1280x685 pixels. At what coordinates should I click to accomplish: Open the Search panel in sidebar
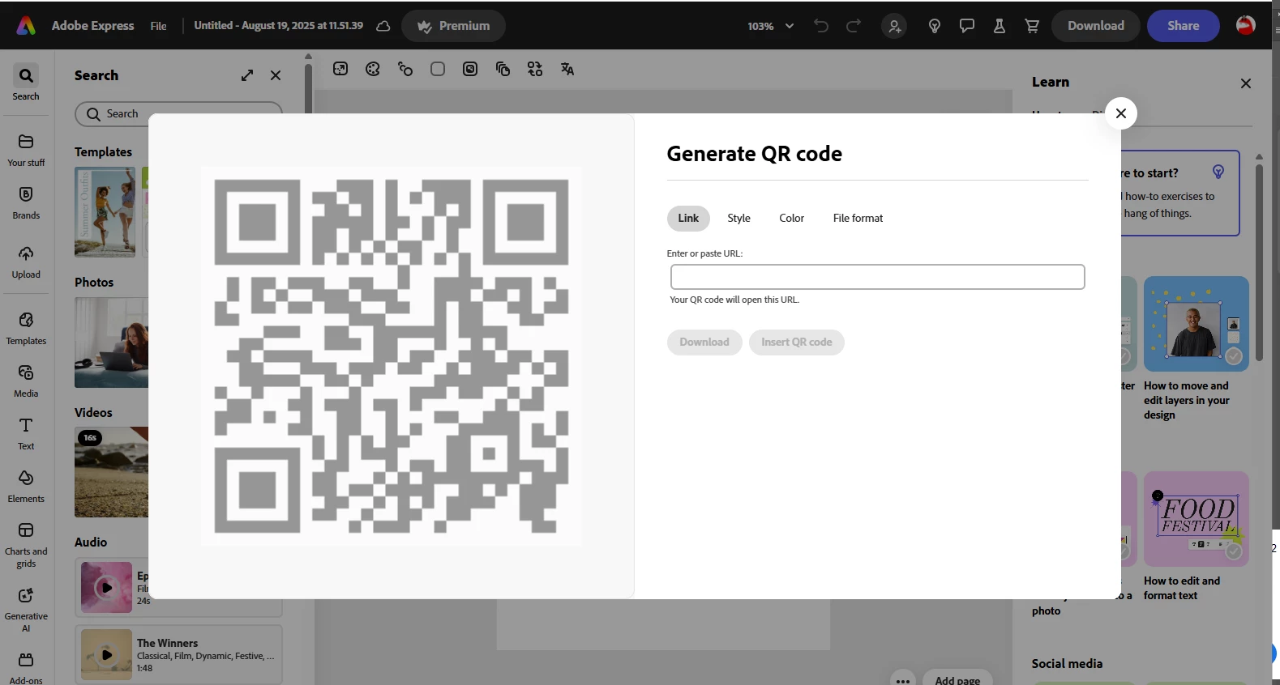pyautogui.click(x=26, y=83)
